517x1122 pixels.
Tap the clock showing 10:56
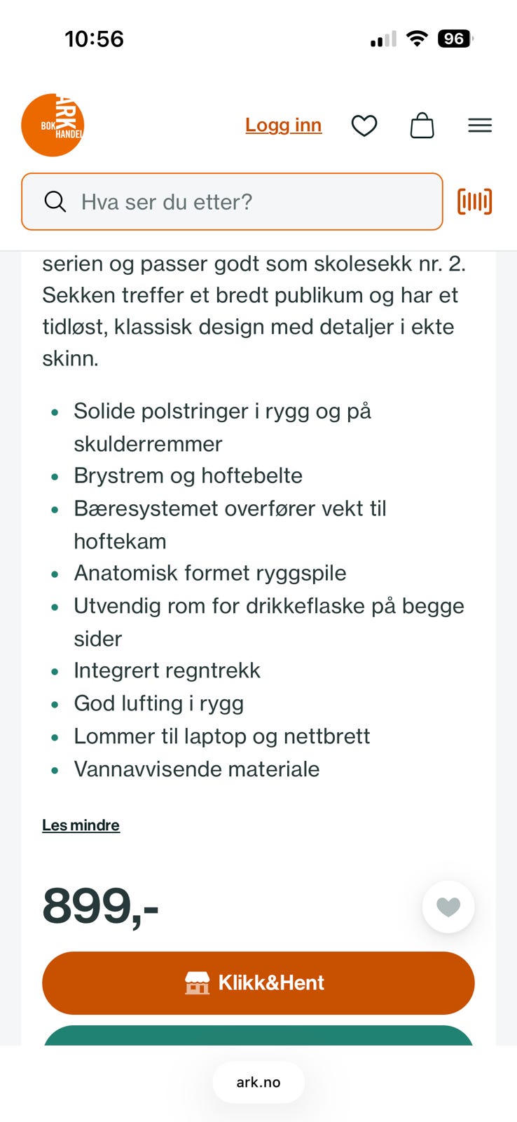tap(95, 39)
